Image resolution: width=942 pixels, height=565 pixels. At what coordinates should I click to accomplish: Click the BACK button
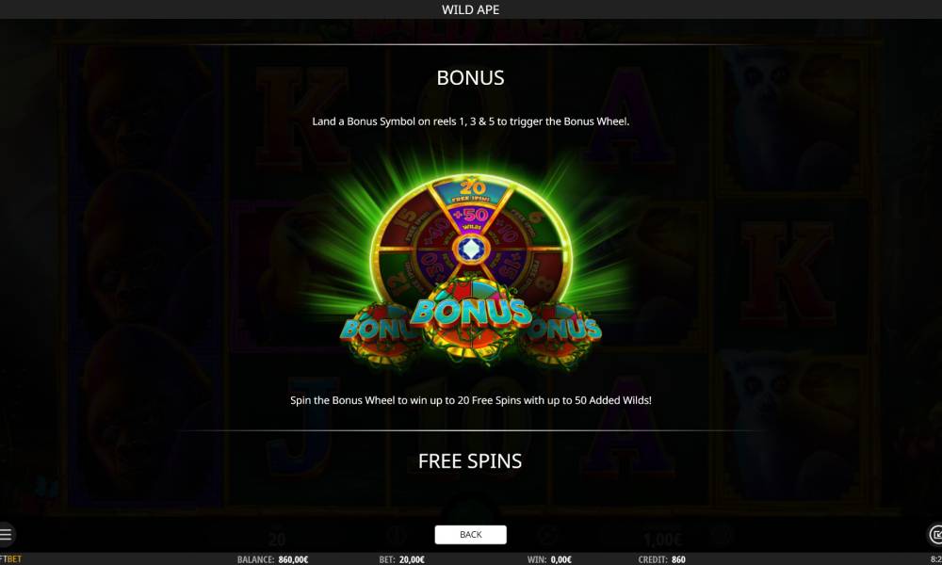[x=470, y=534]
